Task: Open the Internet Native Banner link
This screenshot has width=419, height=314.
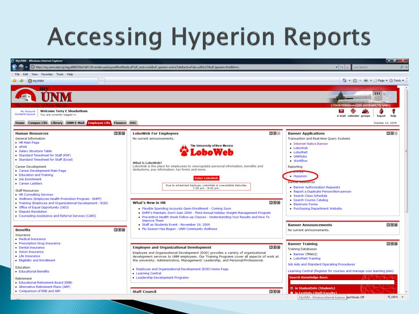Action: (311, 144)
